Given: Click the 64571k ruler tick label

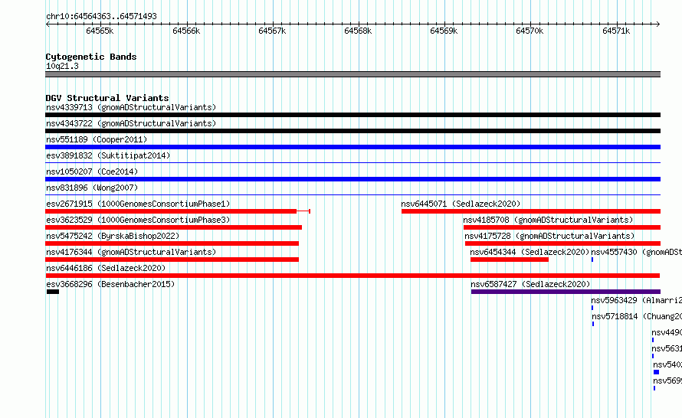Looking at the screenshot, I should click(x=616, y=31).
